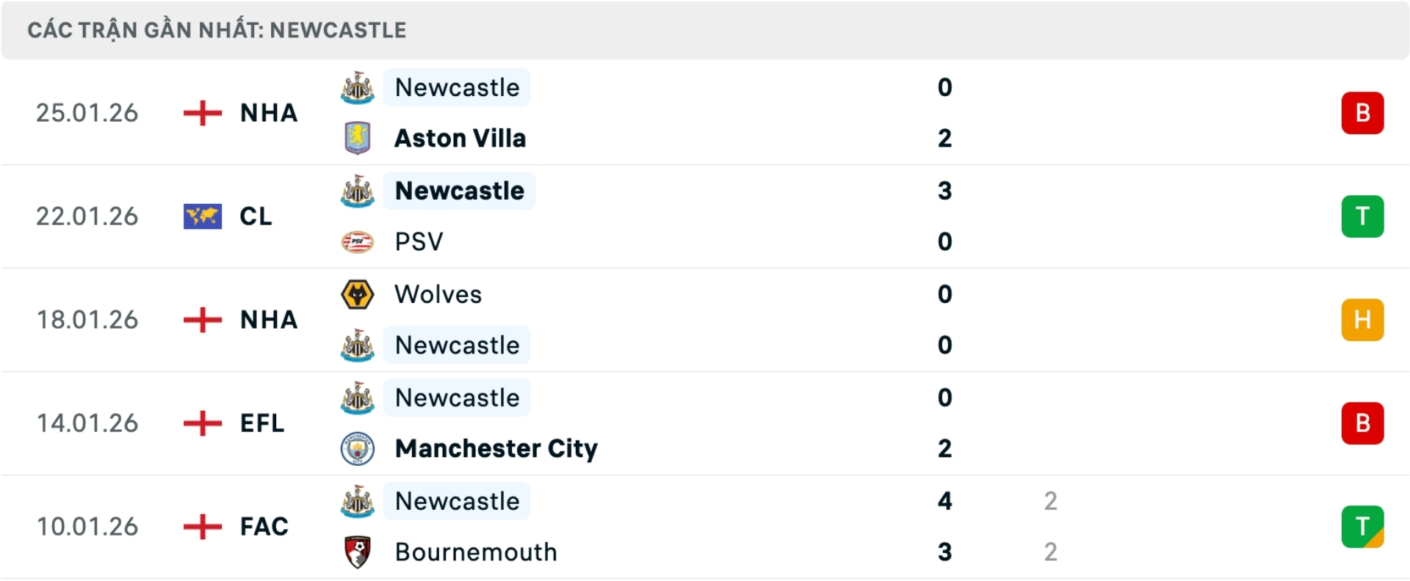Open the Manchester City team link

(x=496, y=448)
